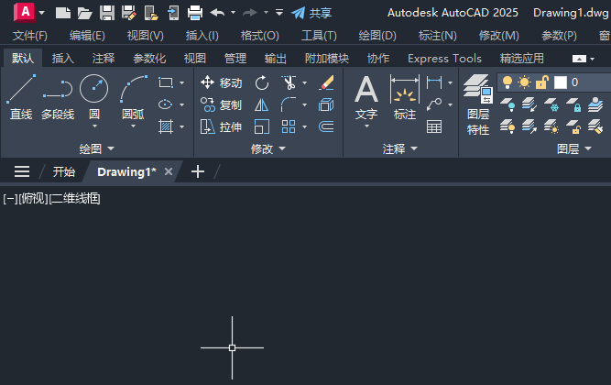This screenshot has height=385, width=611.
Task: Click the Explode tool icon
Action: click(326, 104)
